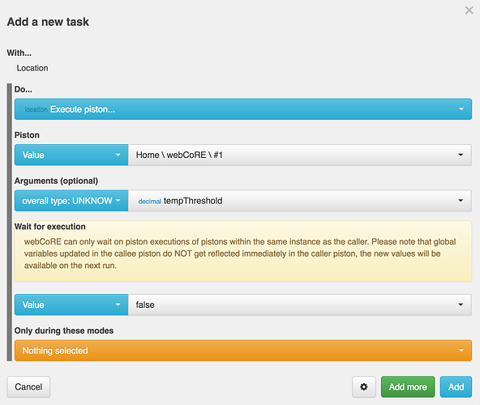This screenshot has width=480, height=405.
Task: Change the false wait for execution value
Action: [300, 305]
